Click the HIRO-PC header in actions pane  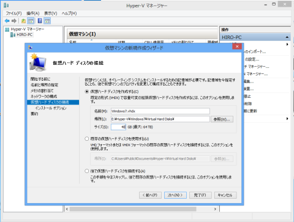click(x=255, y=37)
